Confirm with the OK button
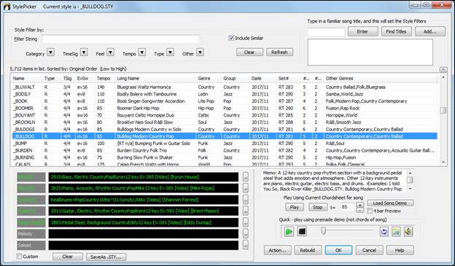Viewport: 455px width, 266px height. 338,250
